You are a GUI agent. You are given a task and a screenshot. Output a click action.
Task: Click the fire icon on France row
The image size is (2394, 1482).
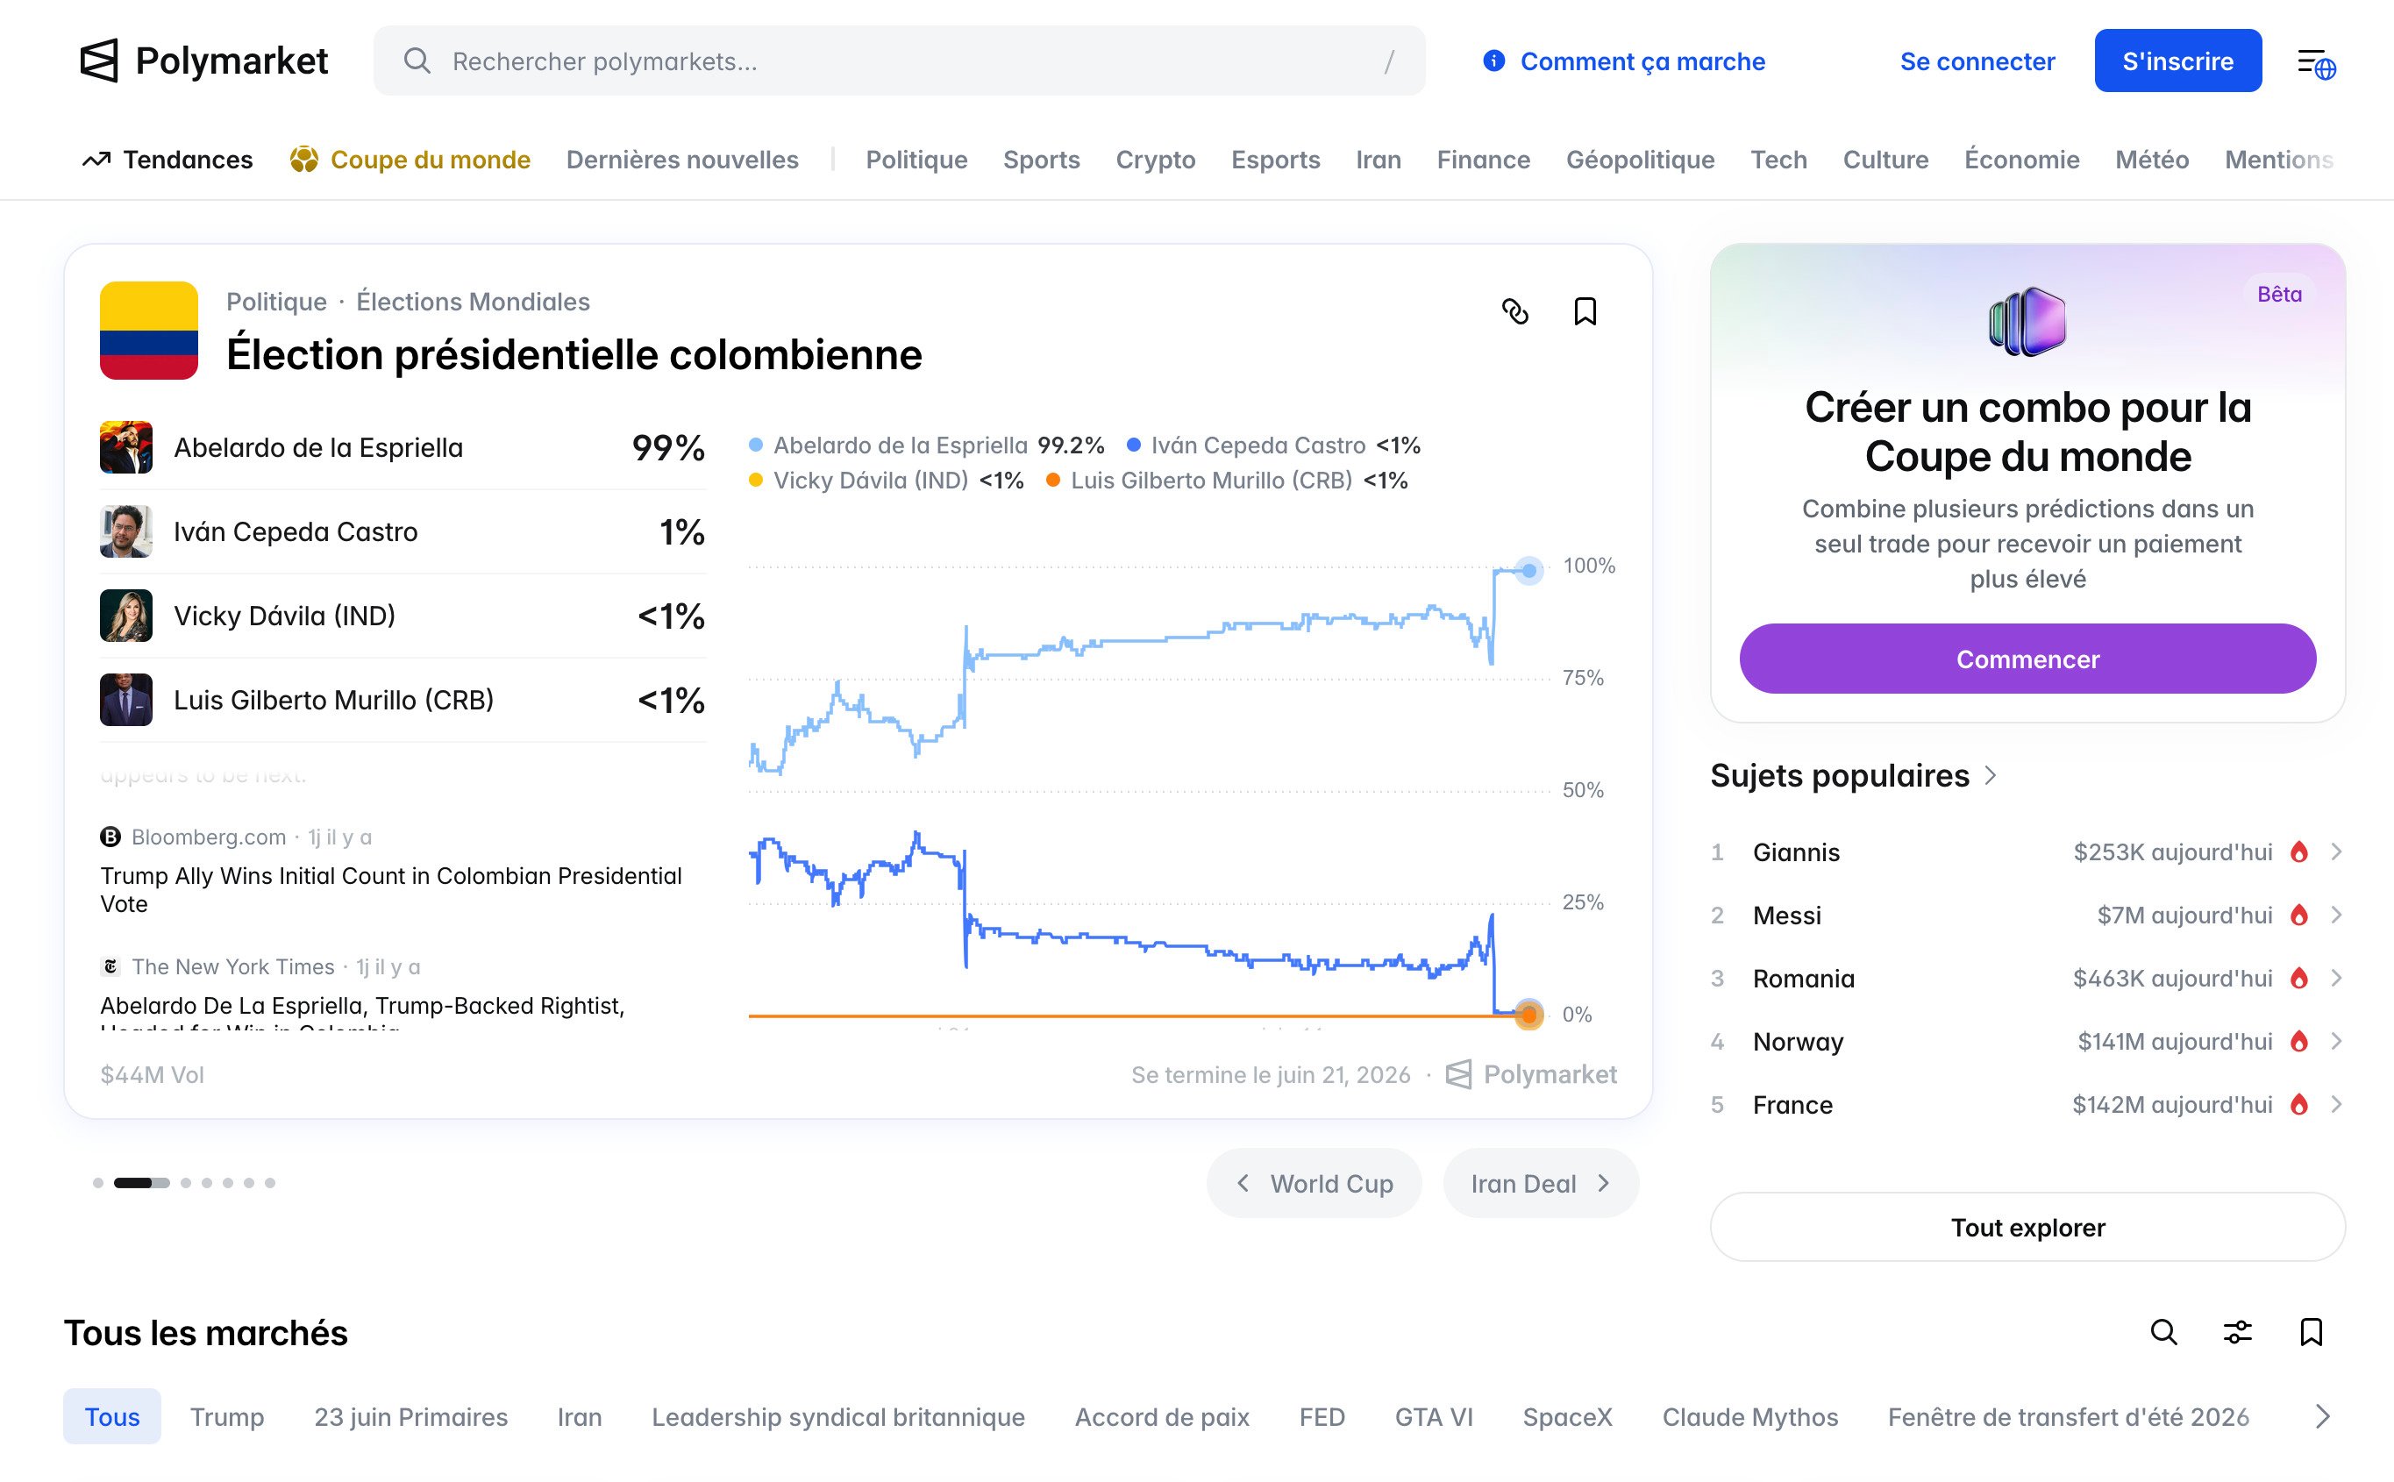click(x=2299, y=1105)
